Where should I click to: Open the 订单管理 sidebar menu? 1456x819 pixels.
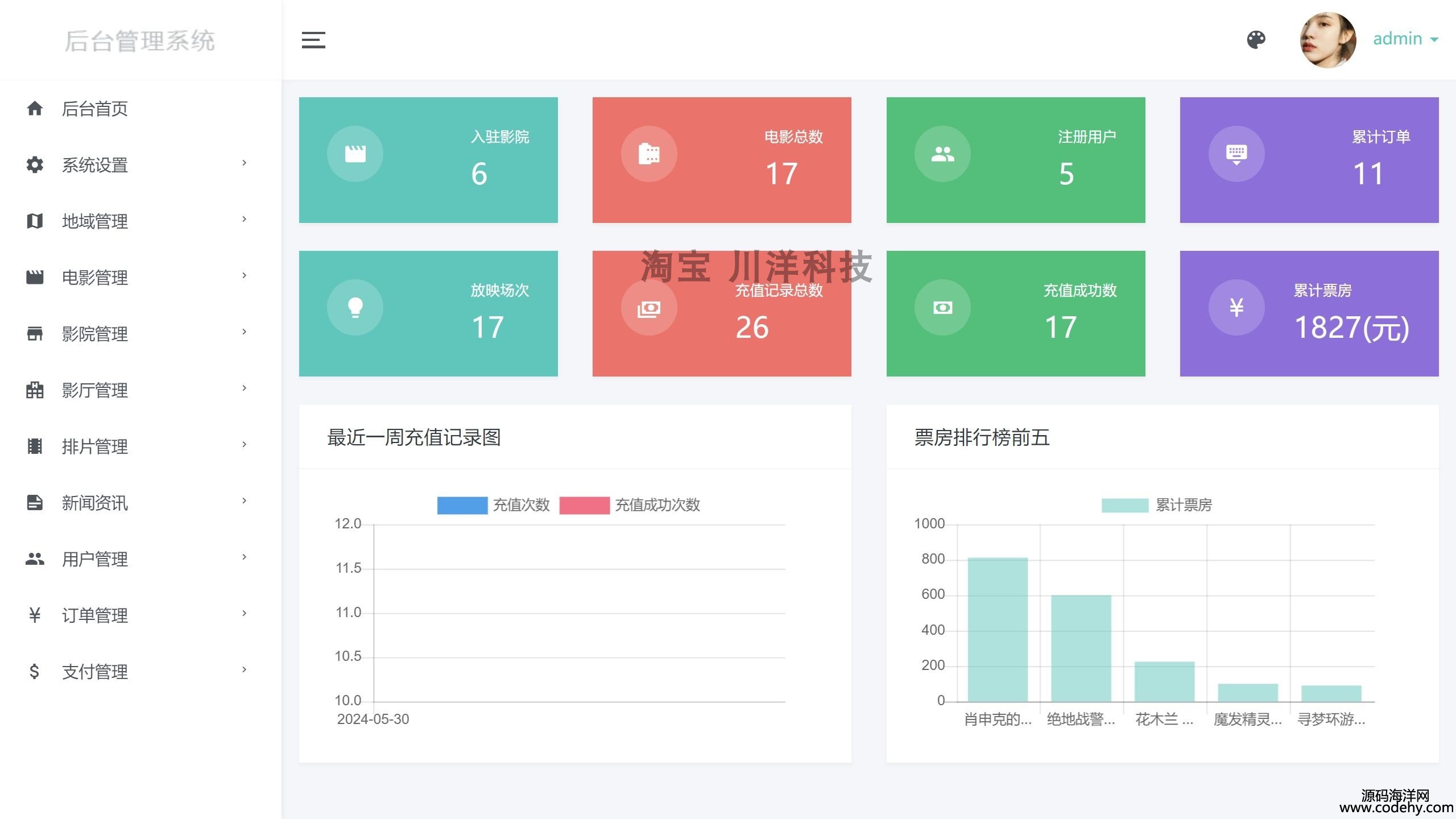(94, 615)
